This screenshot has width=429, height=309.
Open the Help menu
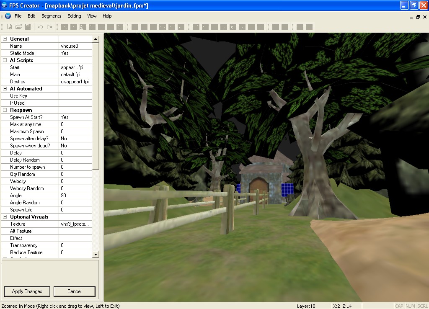[x=107, y=16]
